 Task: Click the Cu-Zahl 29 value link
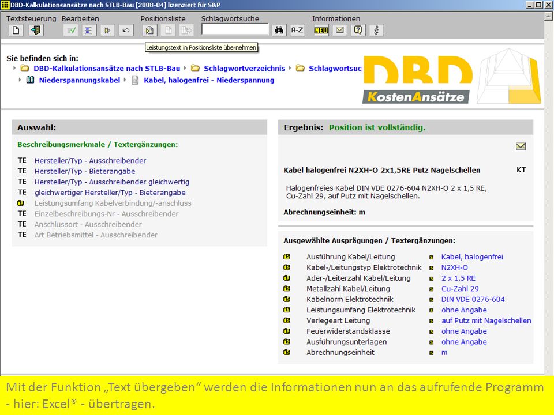pyautogui.click(x=460, y=289)
